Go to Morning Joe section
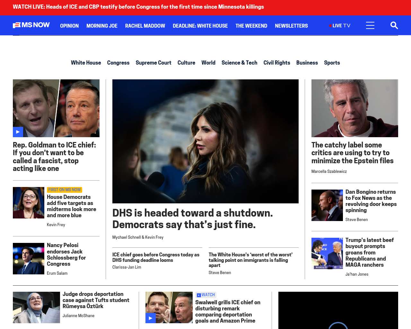Image resolution: width=411 pixels, height=329 pixels. click(x=102, y=26)
